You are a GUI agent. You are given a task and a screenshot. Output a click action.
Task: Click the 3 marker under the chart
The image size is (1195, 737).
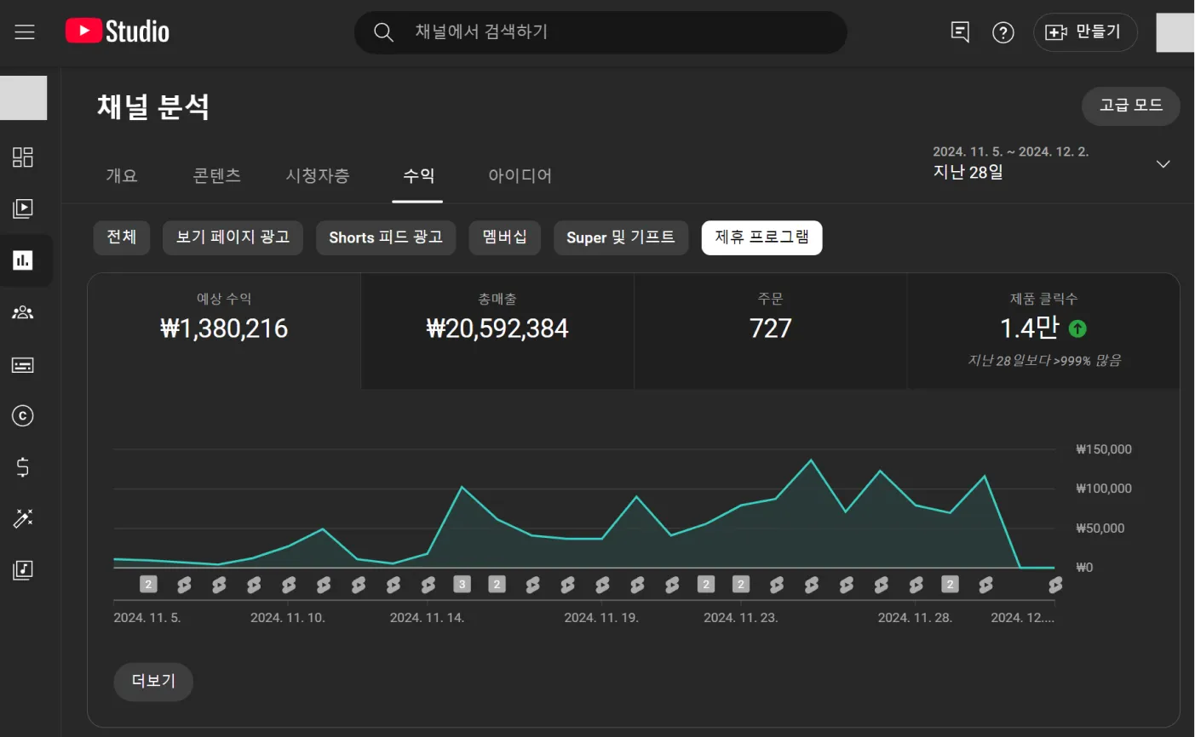[x=462, y=584]
